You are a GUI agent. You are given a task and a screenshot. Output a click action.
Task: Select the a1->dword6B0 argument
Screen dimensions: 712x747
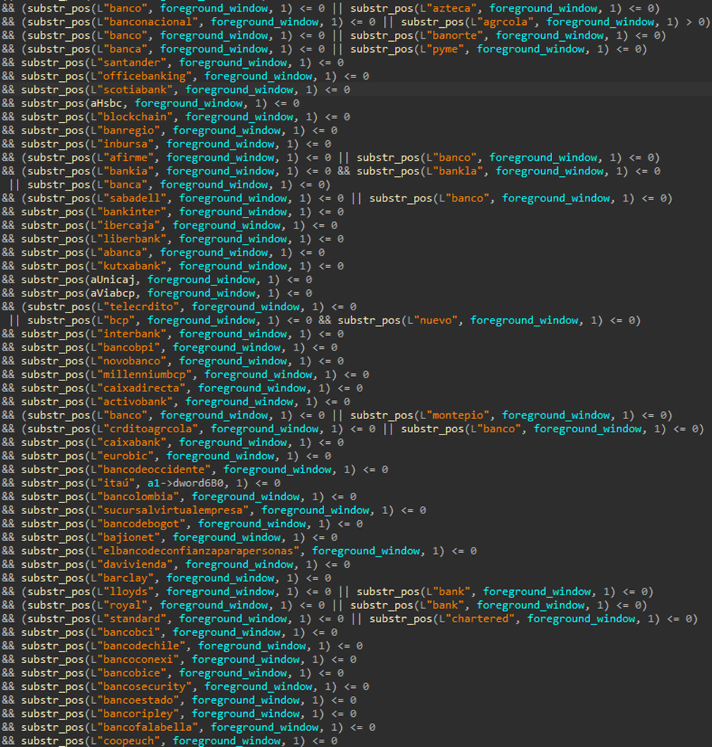click(x=185, y=483)
